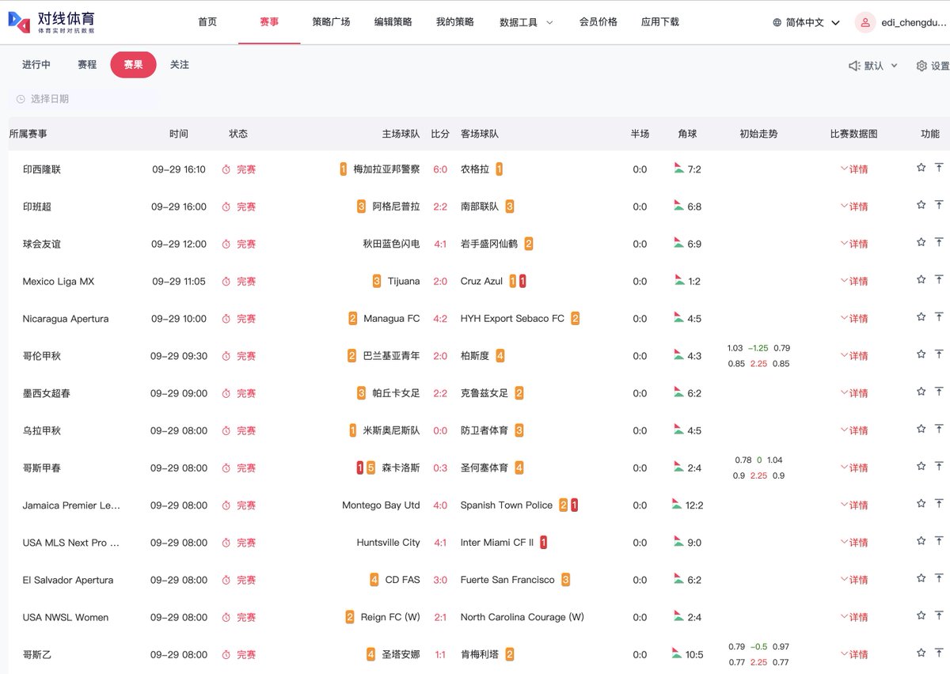950x674 pixels.
Task: Open the 首页 home menu item
Action: (x=207, y=22)
